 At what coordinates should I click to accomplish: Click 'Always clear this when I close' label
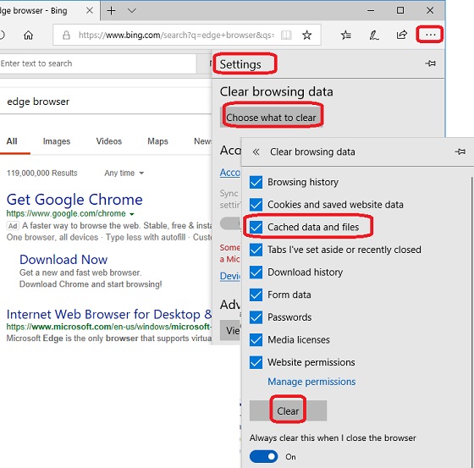[x=333, y=438]
